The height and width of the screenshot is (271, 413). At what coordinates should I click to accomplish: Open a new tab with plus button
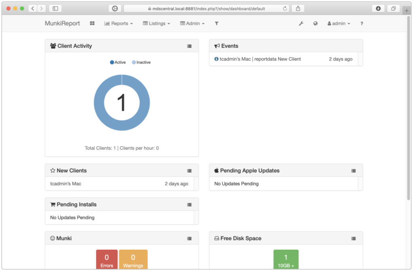click(407, 11)
